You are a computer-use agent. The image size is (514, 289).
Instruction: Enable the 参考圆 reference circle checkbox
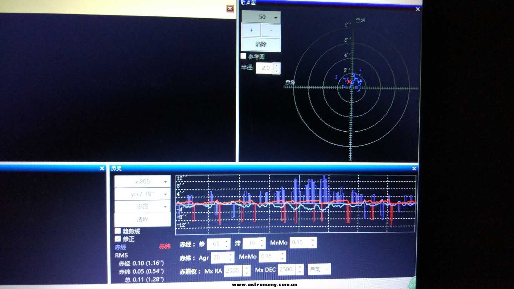[243, 56]
